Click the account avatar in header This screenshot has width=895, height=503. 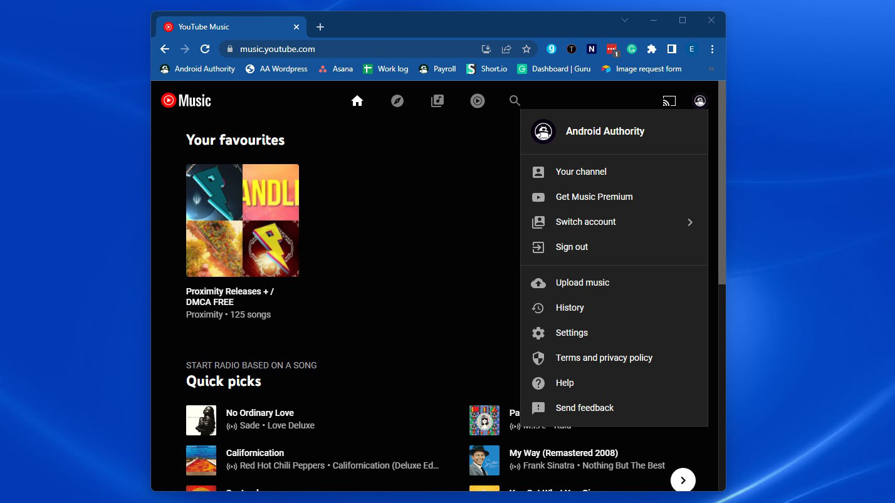pyautogui.click(x=699, y=101)
